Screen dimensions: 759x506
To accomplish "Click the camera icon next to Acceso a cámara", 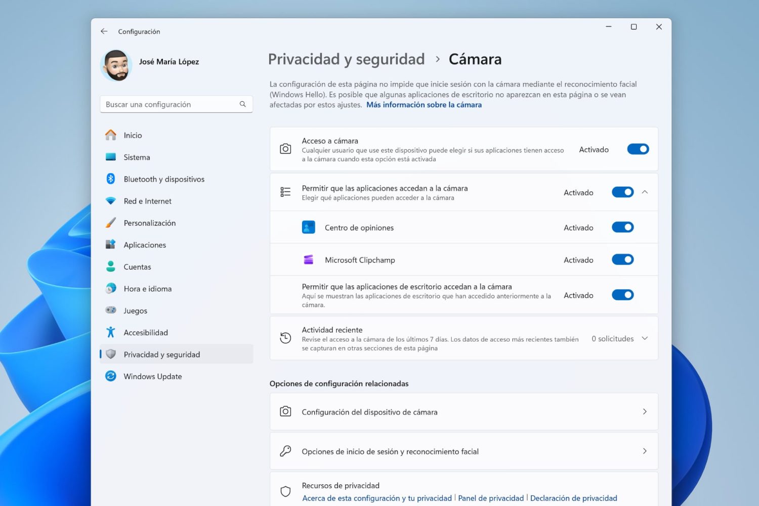I will tap(285, 149).
